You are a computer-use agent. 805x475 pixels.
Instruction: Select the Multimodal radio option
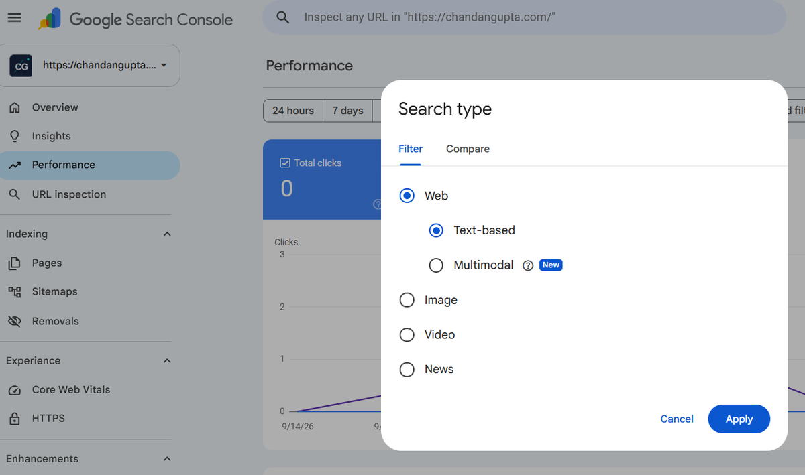(436, 265)
